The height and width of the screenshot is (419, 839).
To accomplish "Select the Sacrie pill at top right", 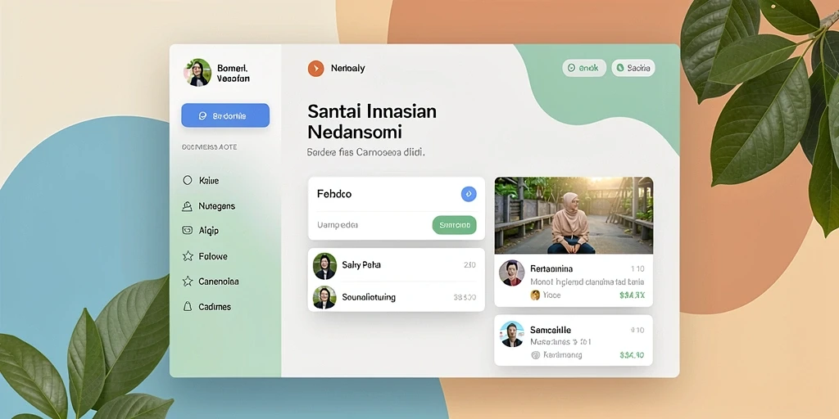I will click(x=633, y=68).
